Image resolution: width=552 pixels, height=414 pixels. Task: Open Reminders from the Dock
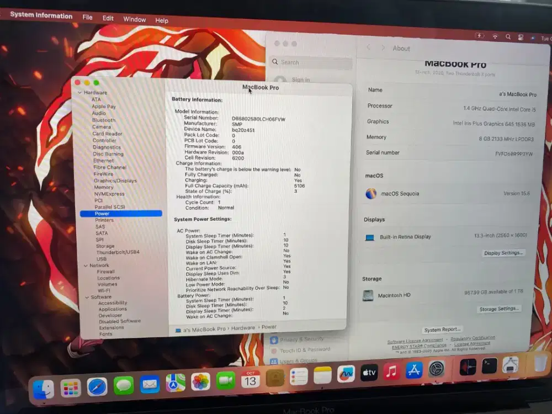(299, 377)
